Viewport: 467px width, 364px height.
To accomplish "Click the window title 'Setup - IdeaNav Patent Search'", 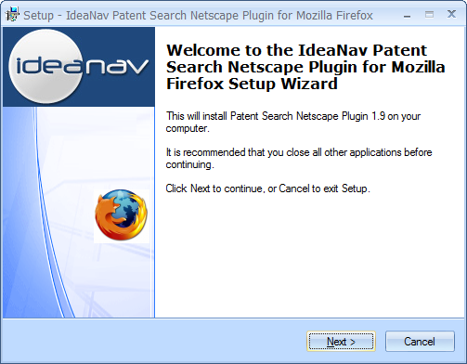I will (x=107, y=15).
